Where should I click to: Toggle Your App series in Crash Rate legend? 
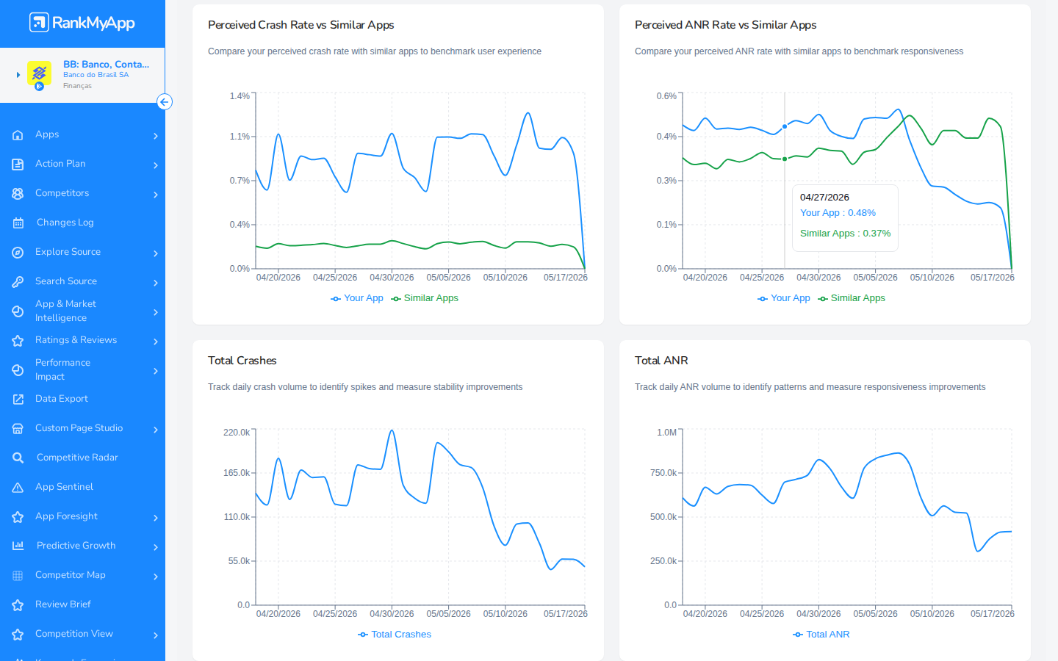[x=357, y=298]
